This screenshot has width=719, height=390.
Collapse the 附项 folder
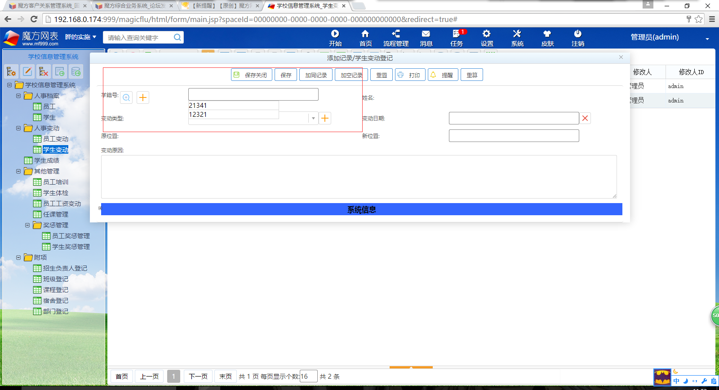[18, 257]
